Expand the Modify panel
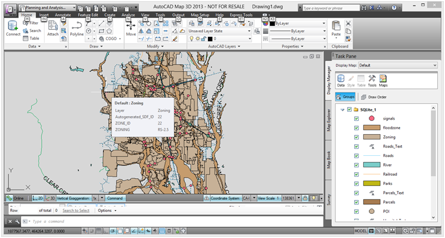This screenshot has height=238, width=445. click(155, 47)
